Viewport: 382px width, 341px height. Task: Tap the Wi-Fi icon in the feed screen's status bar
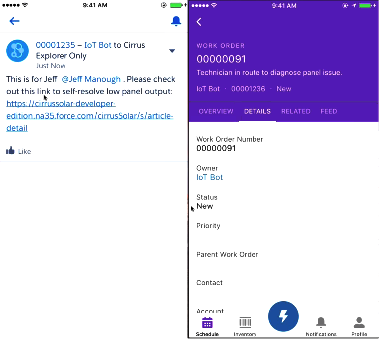click(x=25, y=5)
